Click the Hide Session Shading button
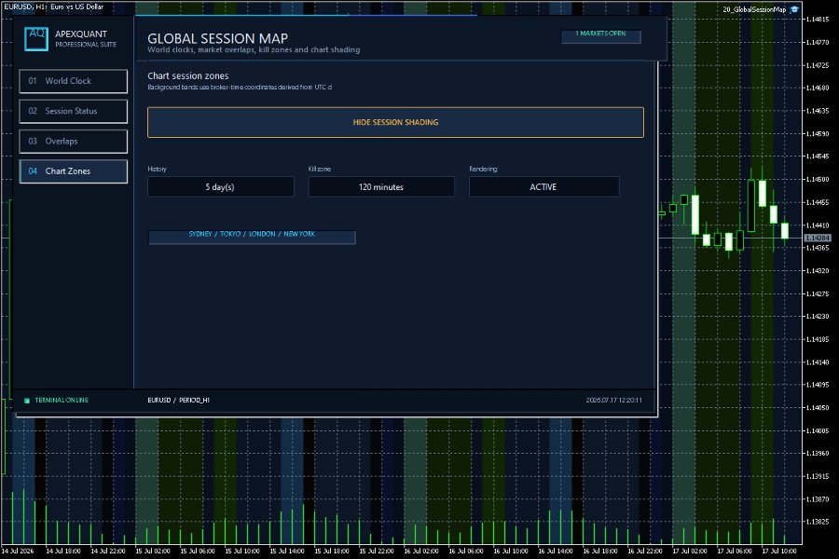 point(395,122)
